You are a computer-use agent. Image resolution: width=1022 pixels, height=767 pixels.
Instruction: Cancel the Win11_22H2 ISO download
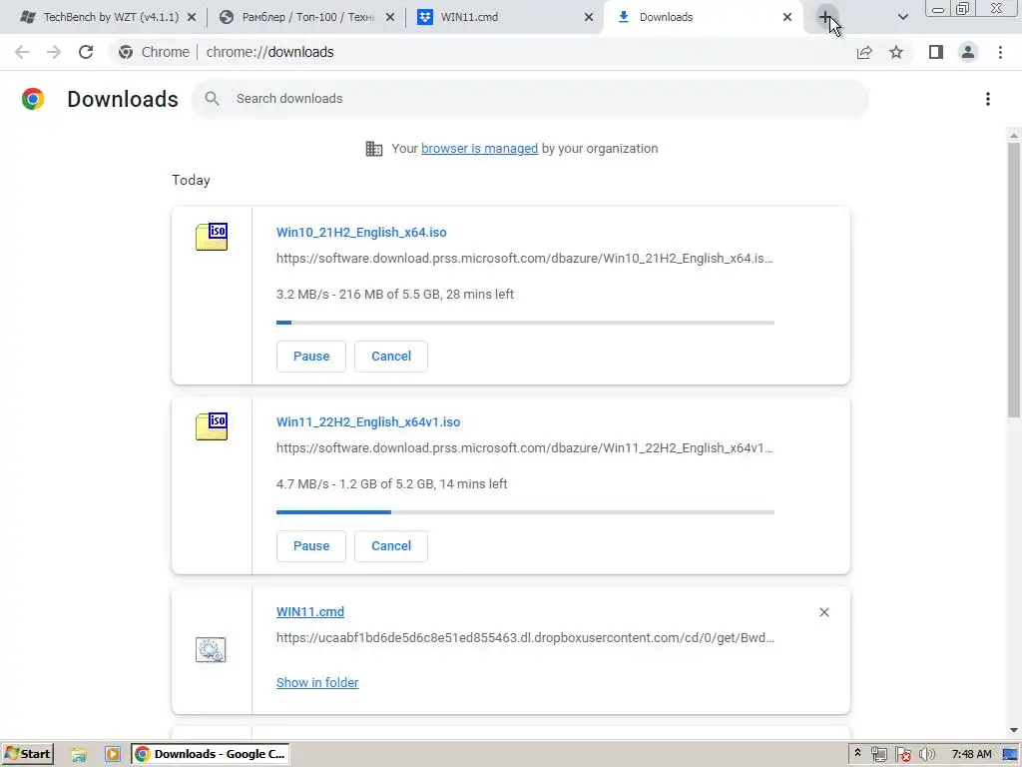coord(391,546)
